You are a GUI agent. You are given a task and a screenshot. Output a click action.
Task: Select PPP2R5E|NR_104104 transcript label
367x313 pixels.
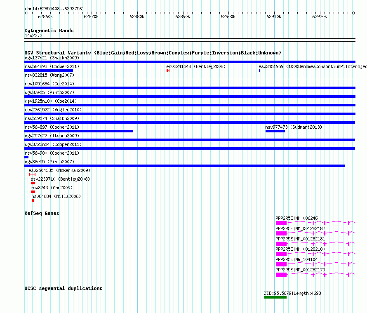(x=296, y=259)
